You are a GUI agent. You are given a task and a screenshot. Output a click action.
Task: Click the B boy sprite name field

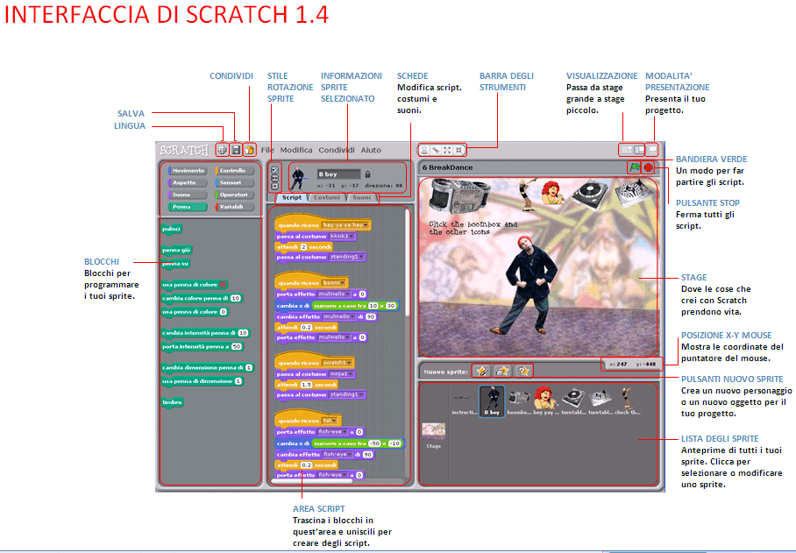[x=338, y=174]
